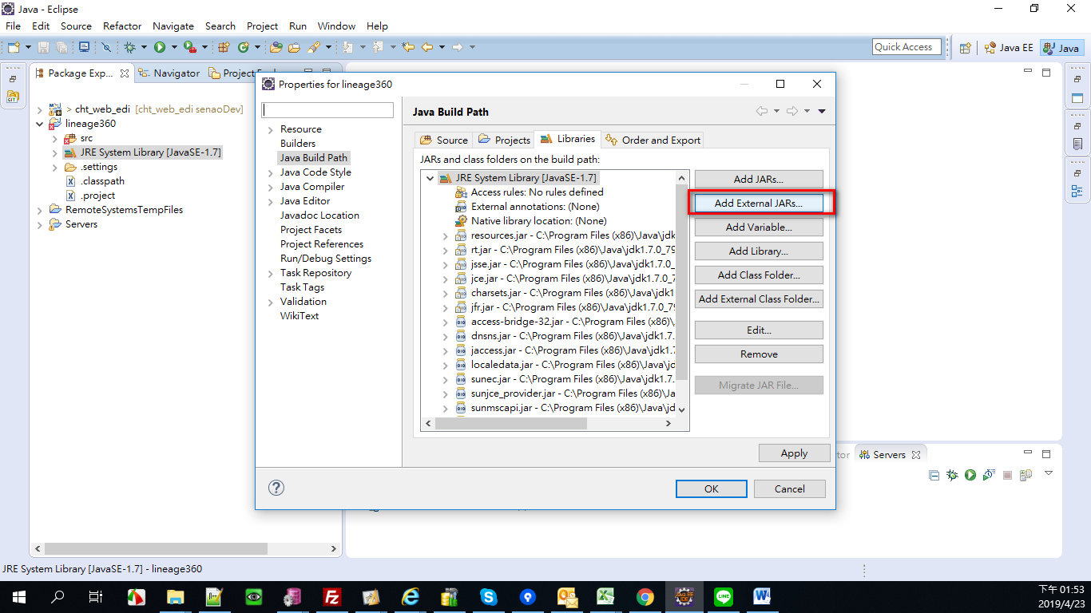Viewport: 1091px width, 613px height.
Task: Open the Debug dropdown arrow
Action: (144, 47)
